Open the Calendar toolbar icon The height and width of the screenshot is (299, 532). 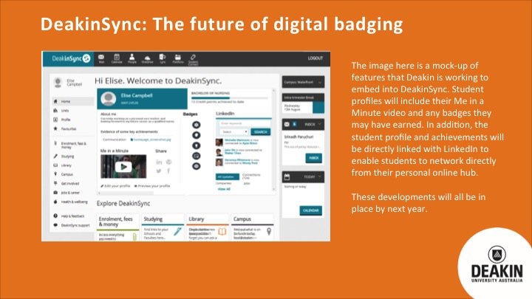117,58
